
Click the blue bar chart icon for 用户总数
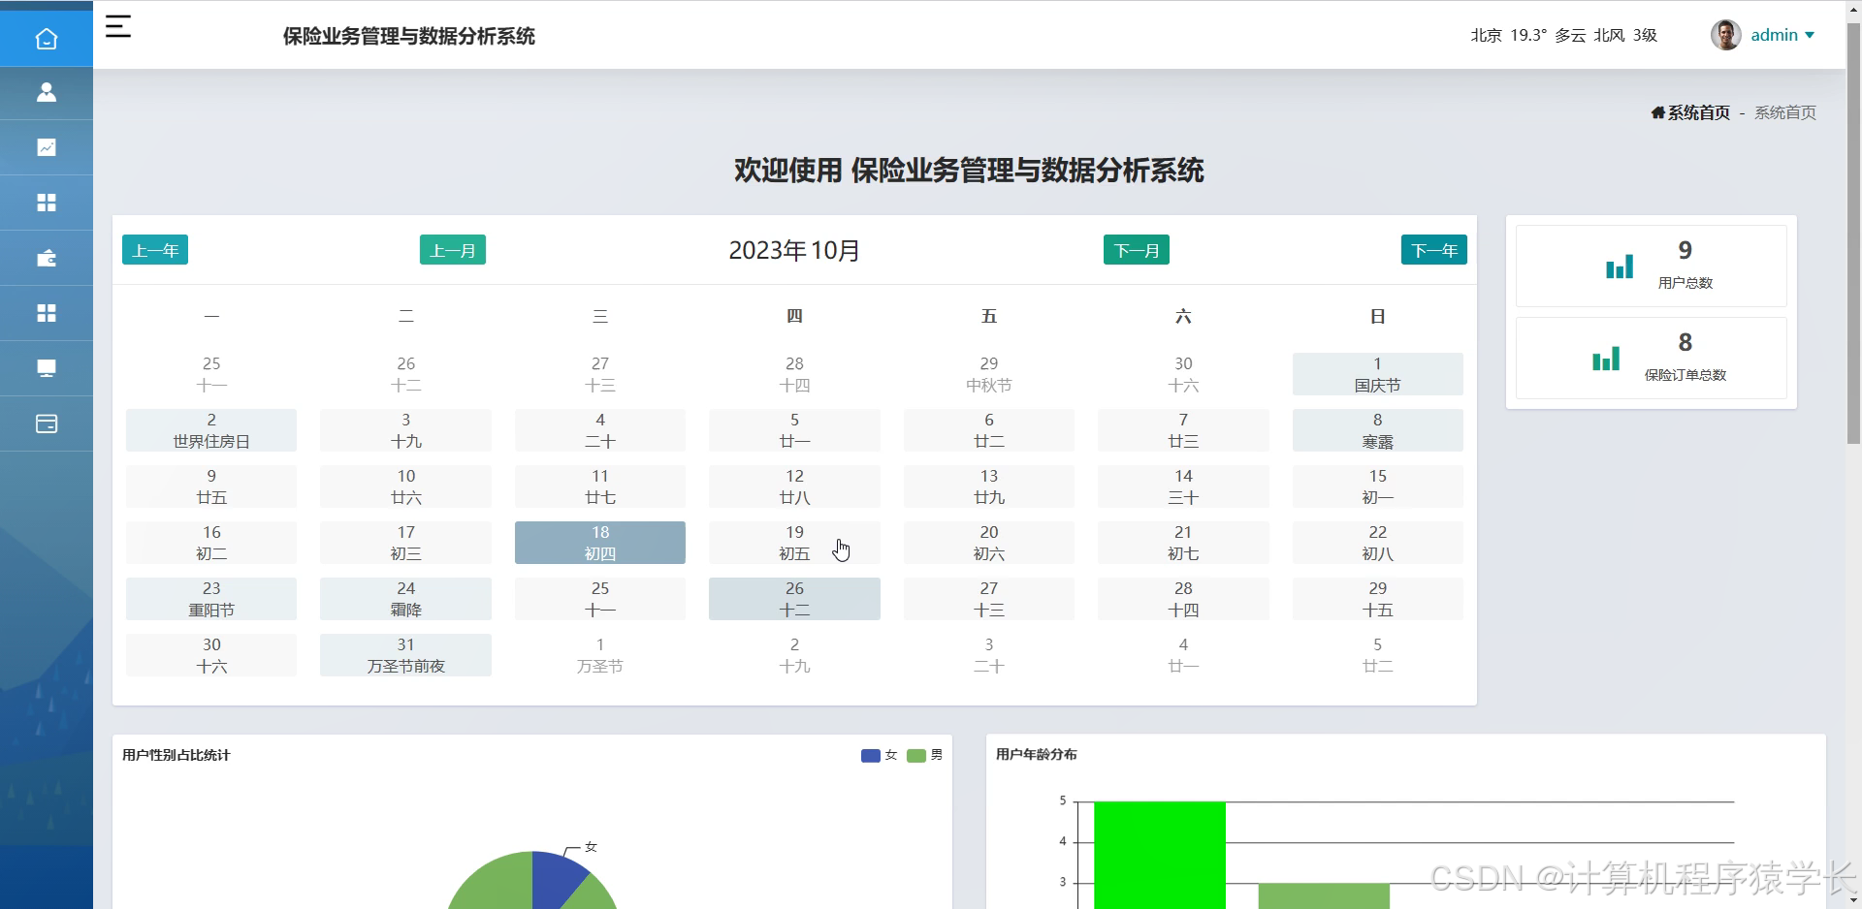(1620, 266)
